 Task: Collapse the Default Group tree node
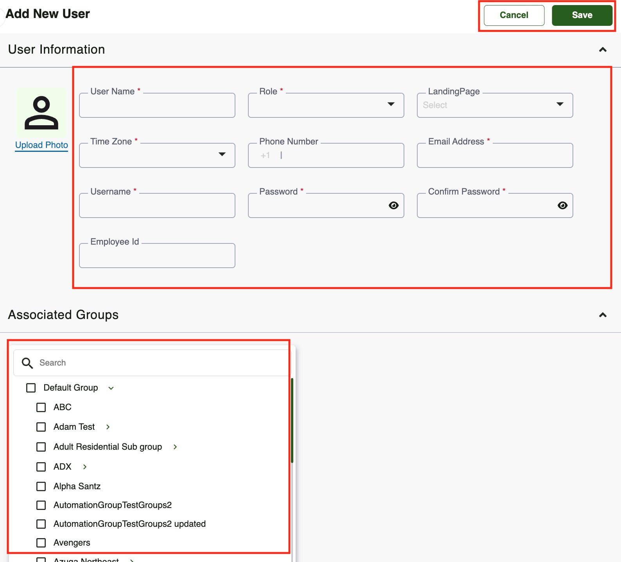coord(111,388)
